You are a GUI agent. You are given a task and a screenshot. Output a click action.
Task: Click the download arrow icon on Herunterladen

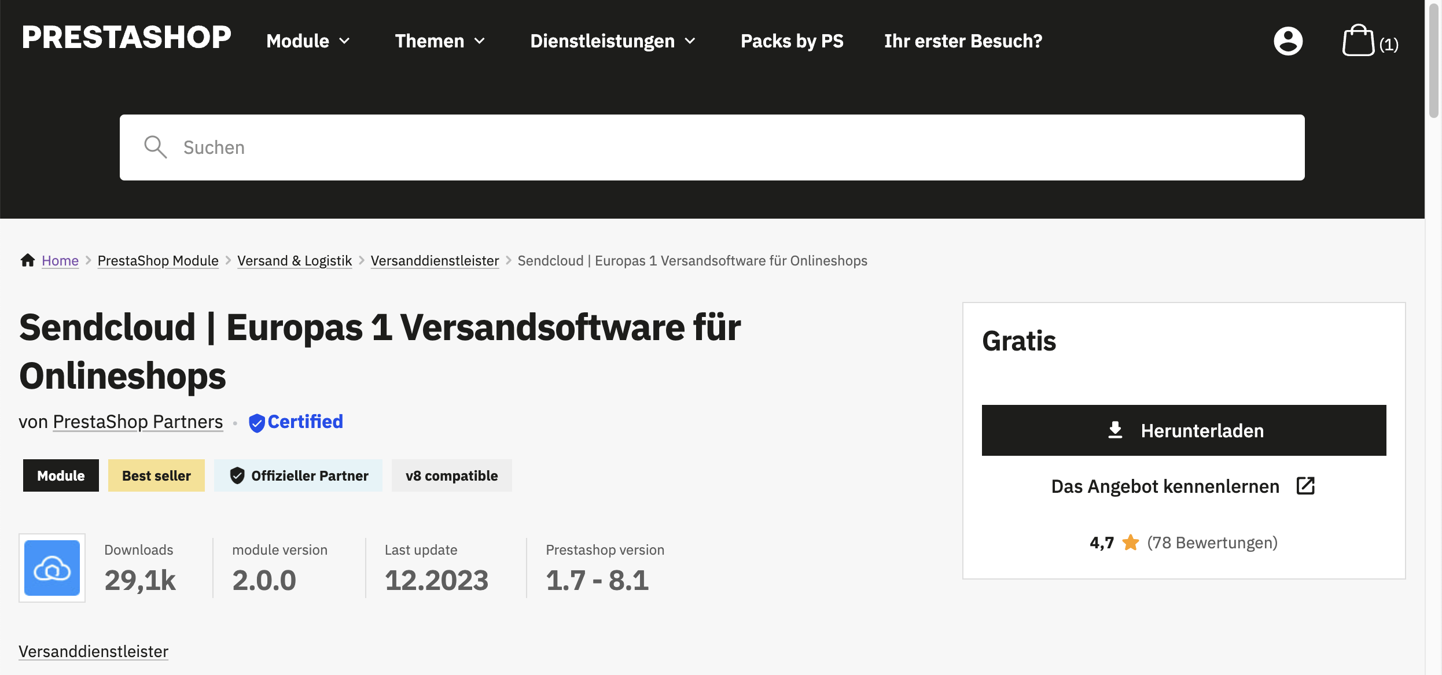tap(1115, 430)
